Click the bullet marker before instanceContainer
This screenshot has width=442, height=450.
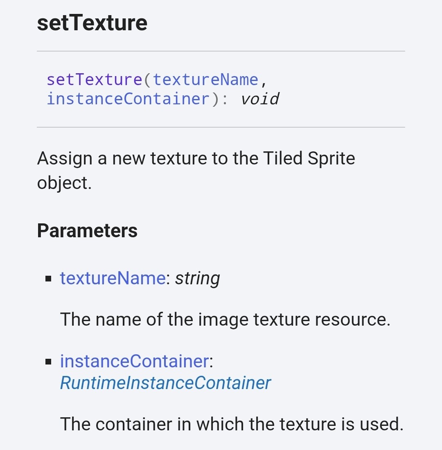click(49, 362)
